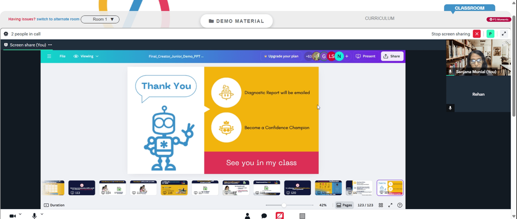The height and width of the screenshot is (219, 517).
Task: Select slide thumbnail 121
Action: click(328, 188)
